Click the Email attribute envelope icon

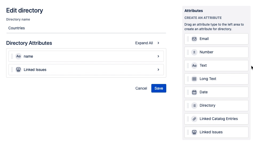click(x=194, y=39)
